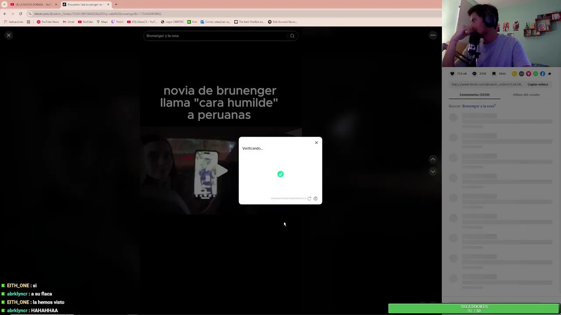
Task: Open Twitch bookmark
Action: (x=117, y=22)
